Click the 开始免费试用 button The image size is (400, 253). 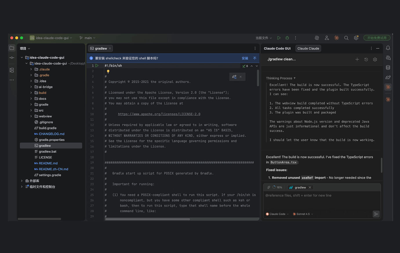(x=377, y=38)
